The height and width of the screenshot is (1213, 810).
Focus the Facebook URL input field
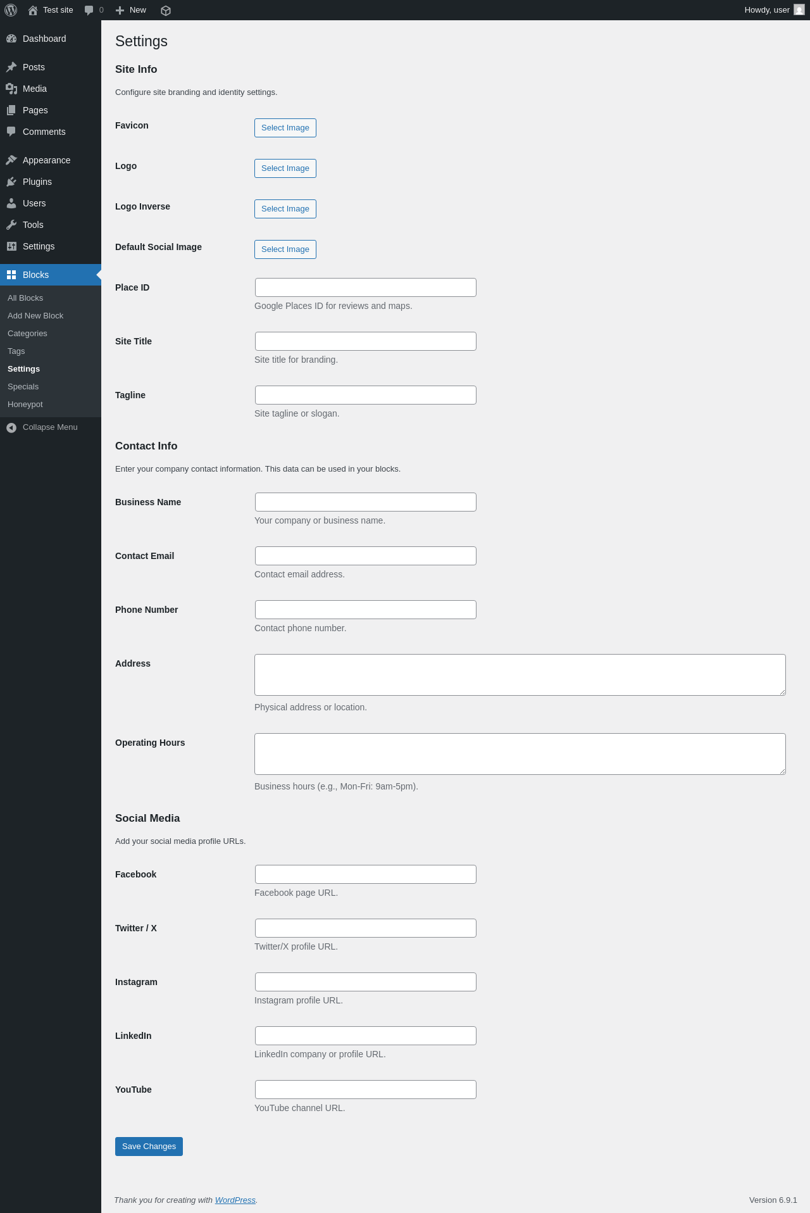pyautogui.click(x=366, y=874)
